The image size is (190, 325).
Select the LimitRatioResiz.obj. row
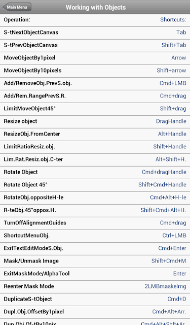pos(95,147)
